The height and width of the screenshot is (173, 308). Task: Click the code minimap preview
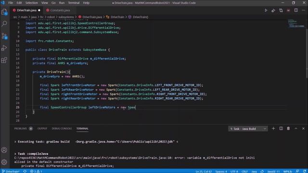(296, 23)
